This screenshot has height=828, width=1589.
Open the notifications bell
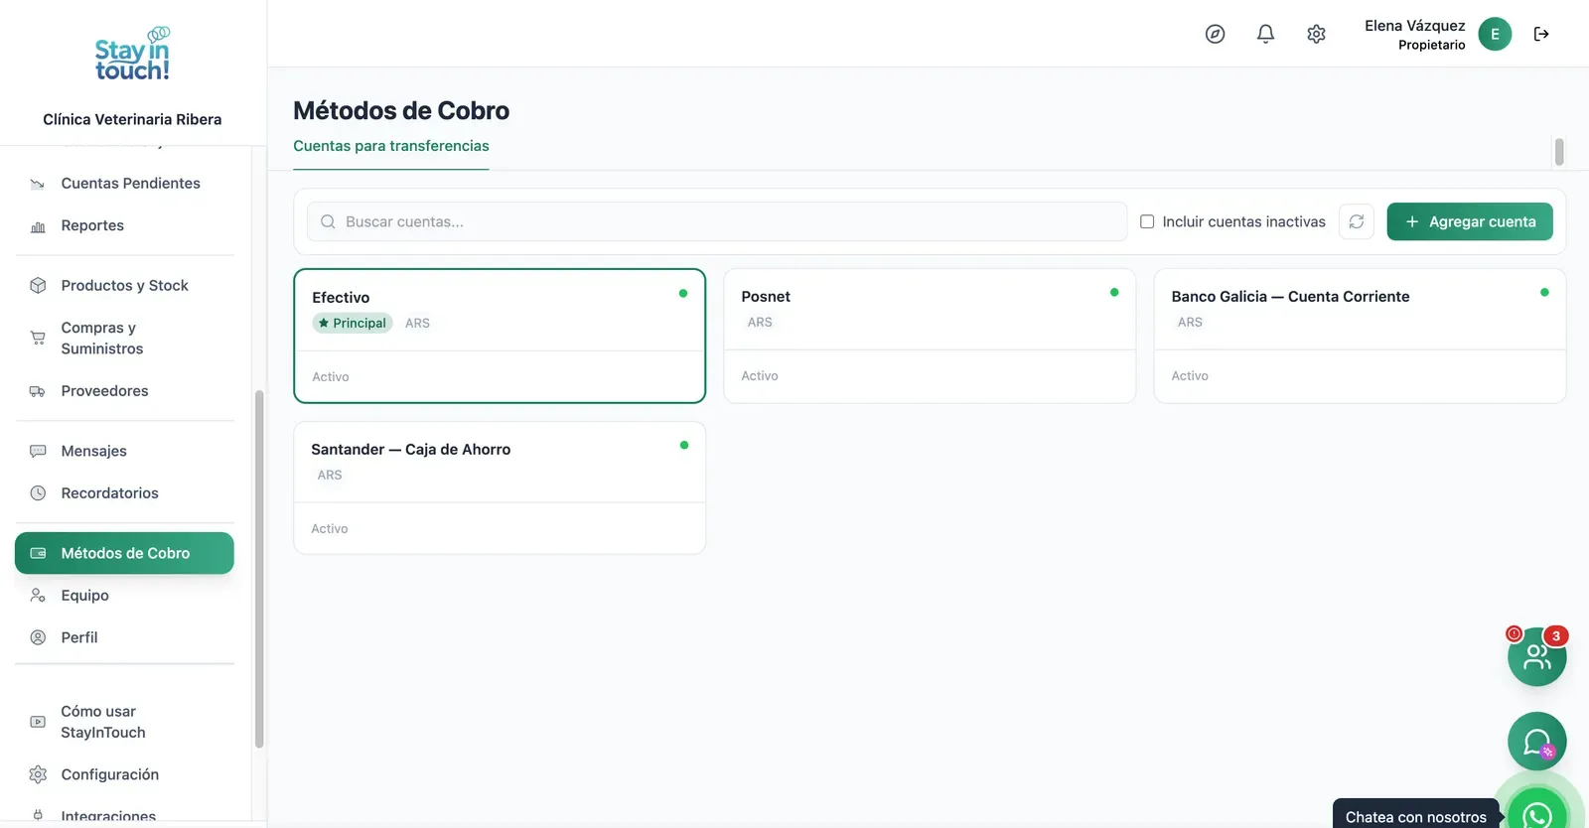(x=1265, y=34)
